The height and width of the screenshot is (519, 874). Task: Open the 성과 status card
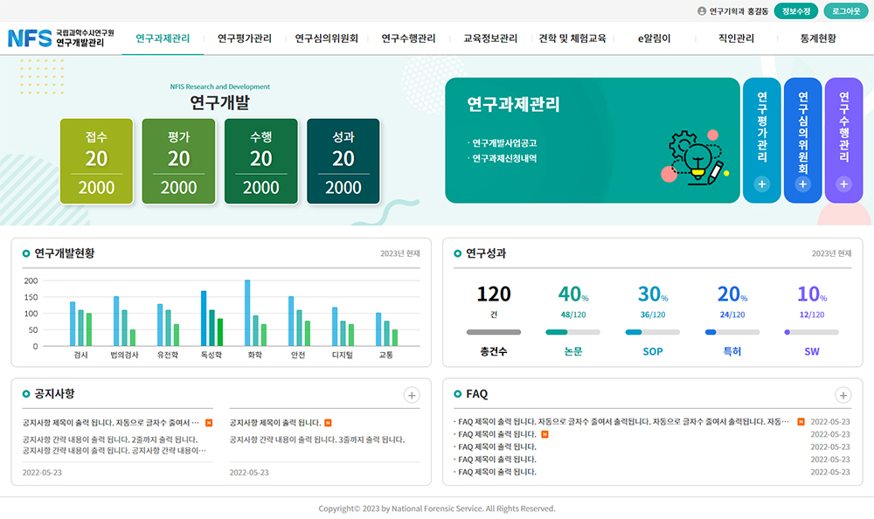point(343,161)
